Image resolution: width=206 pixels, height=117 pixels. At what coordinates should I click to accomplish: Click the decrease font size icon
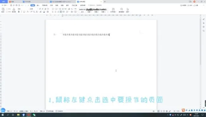pyautogui.click(x=43, y=9)
